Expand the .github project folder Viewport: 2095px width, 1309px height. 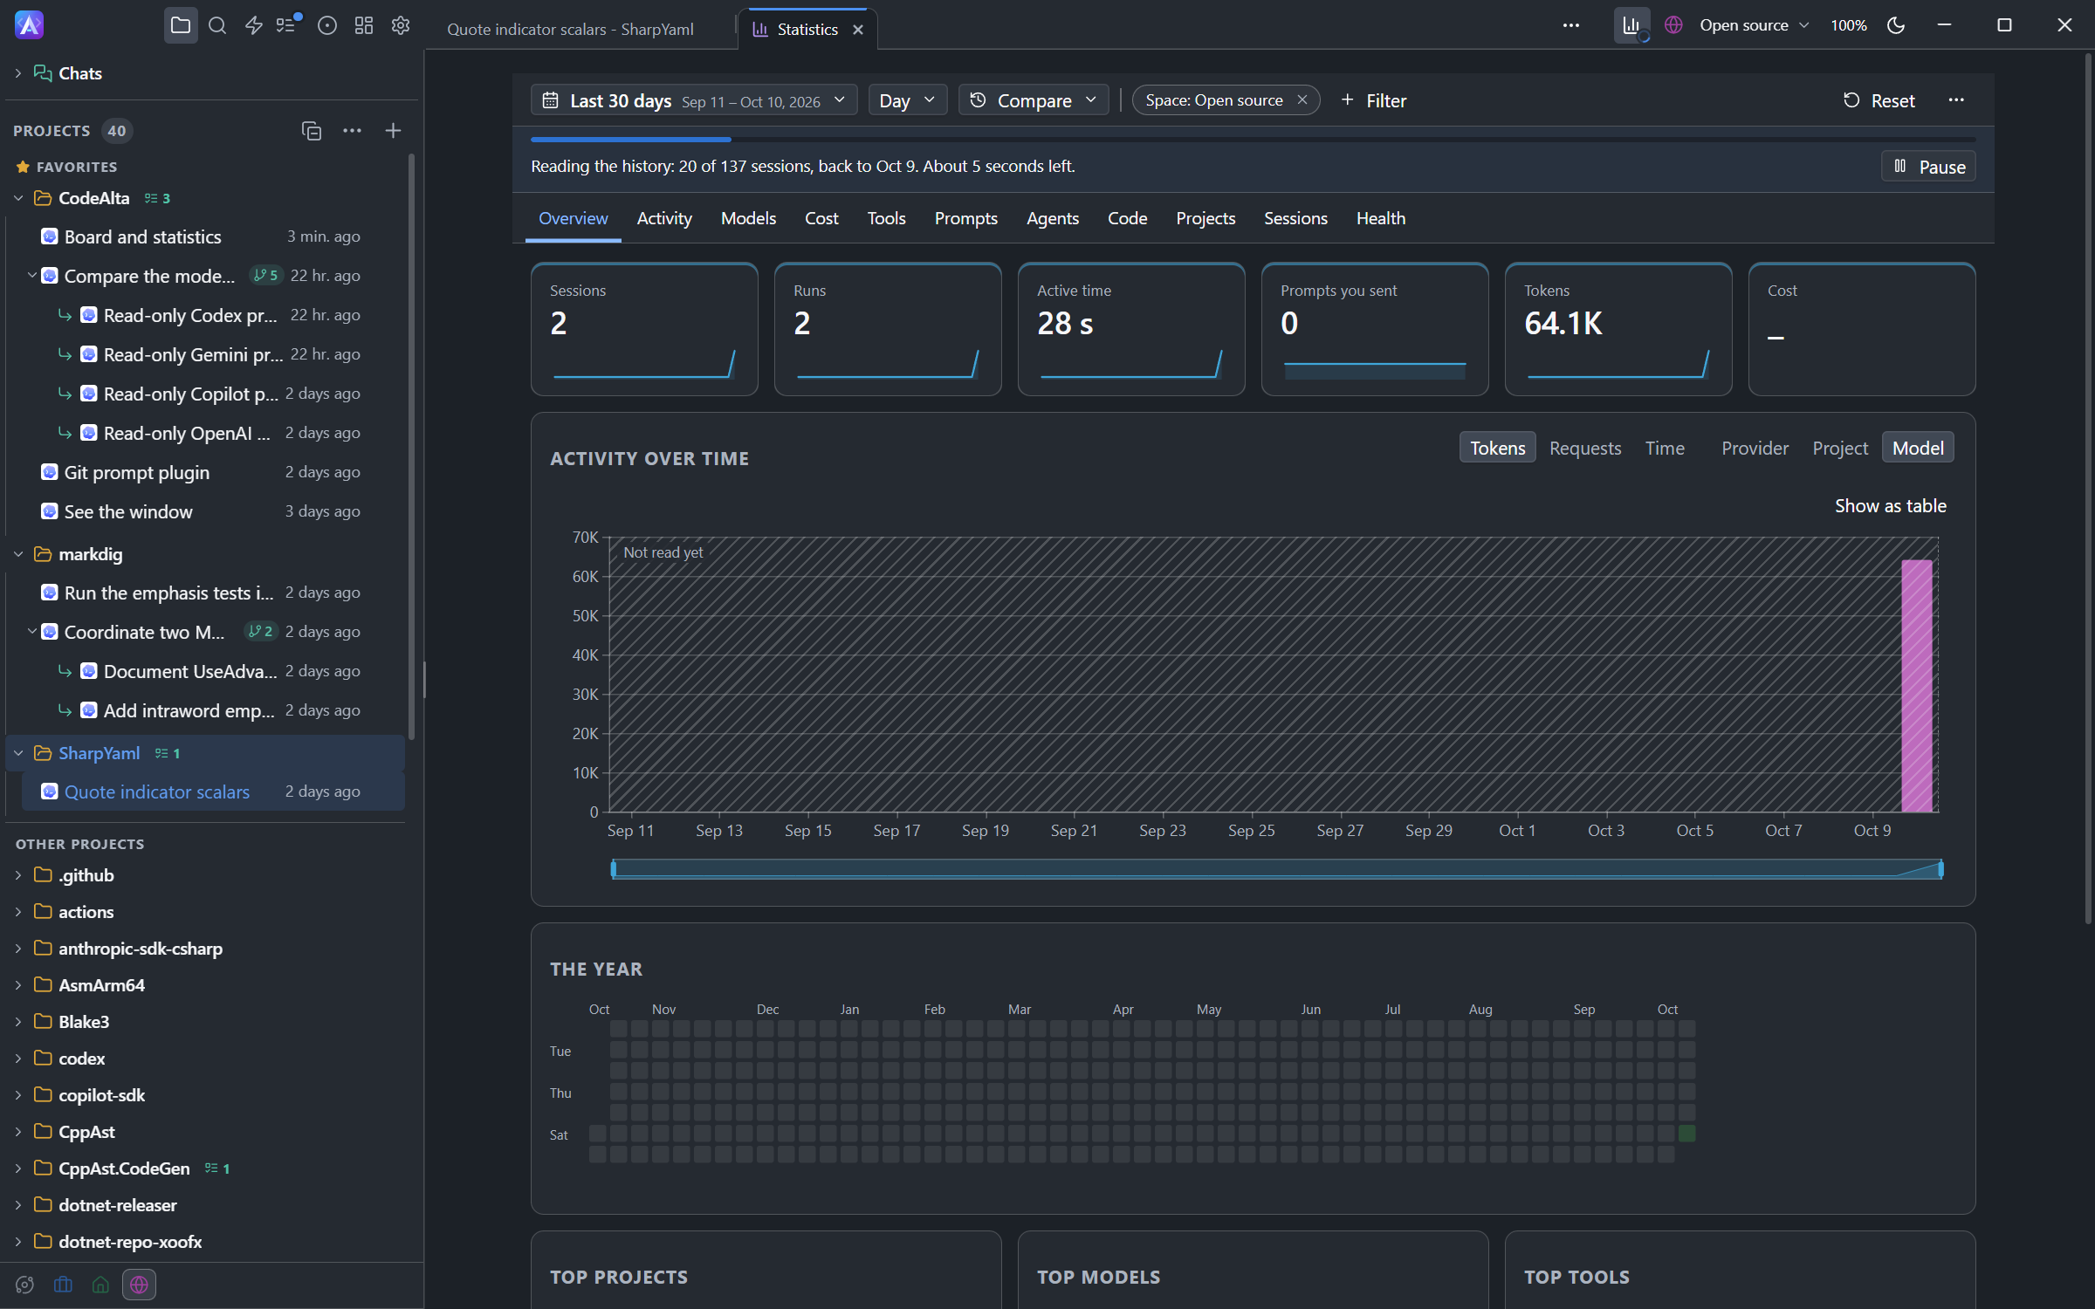(18, 875)
